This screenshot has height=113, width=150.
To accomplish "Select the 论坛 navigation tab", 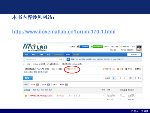I will point(68,55).
